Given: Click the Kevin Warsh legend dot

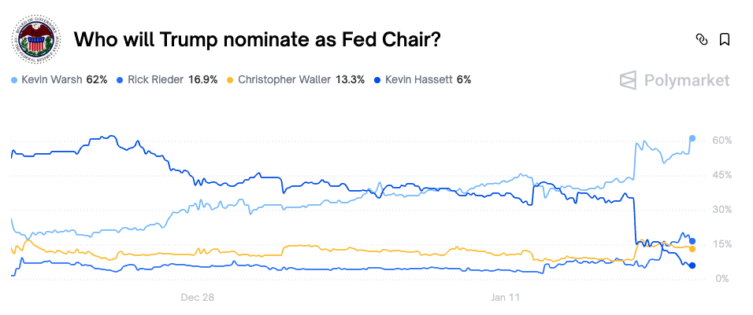Looking at the screenshot, I should pos(15,80).
